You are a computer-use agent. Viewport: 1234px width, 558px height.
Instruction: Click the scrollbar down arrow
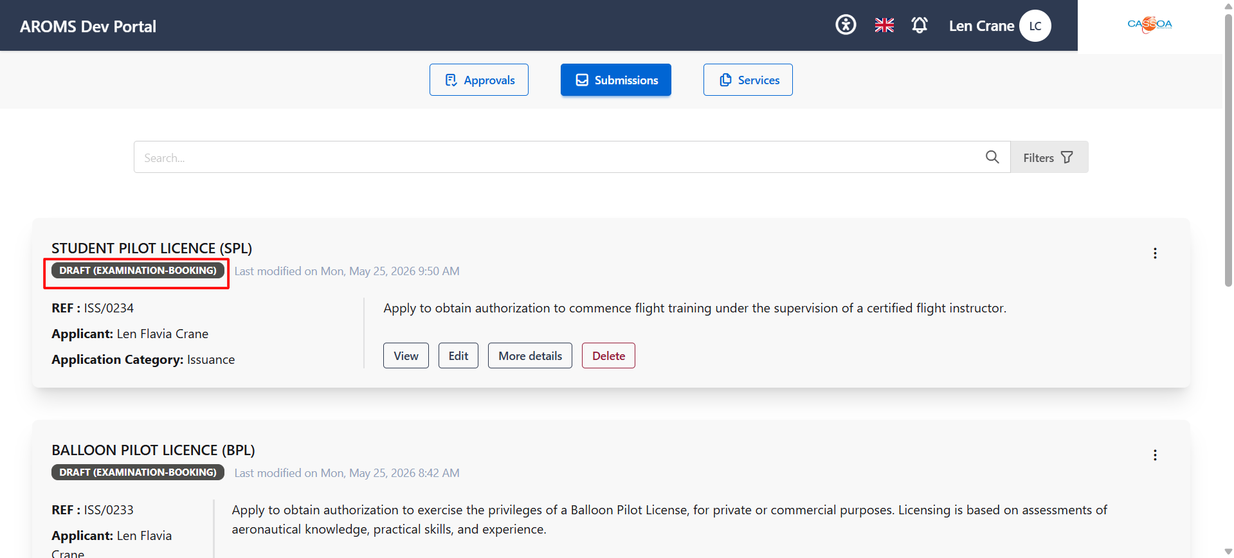click(x=1228, y=552)
